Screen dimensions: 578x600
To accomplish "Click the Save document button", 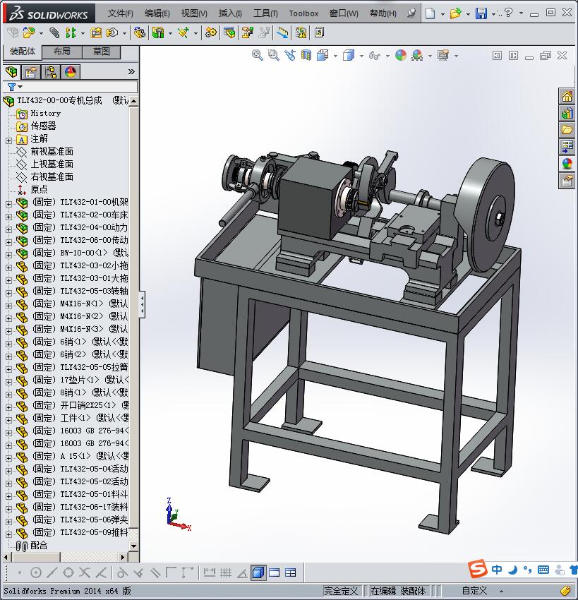I will click(x=481, y=13).
